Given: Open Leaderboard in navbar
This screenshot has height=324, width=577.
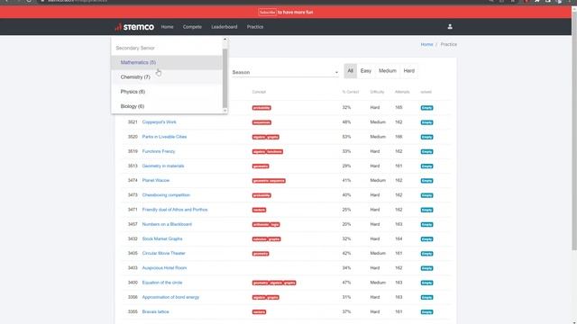Looking at the screenshot, I should click(224, 27).
